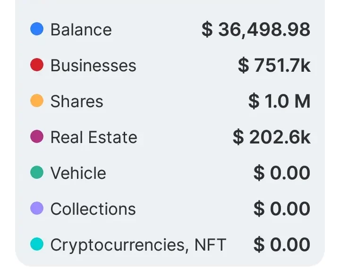Image resolution: width=340 pixels, height=269 pixels.
Task: Click the $ 0.00 value for Vehicle
Action: pyautogui.click(x=281, y=173)
